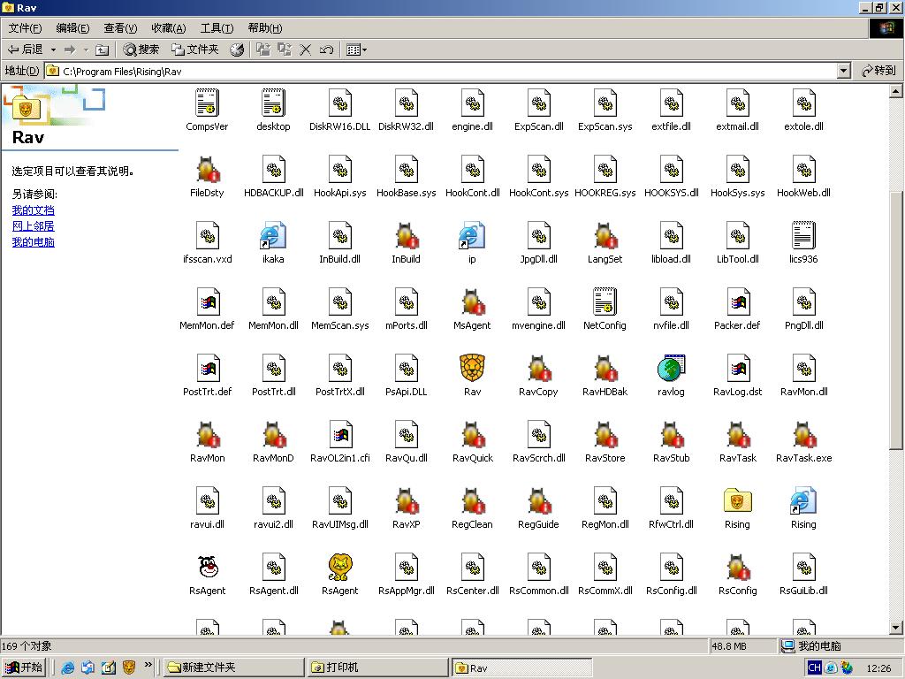The height and width of the screenshot is (679, 905).
Task: Click the ravlog file icon
Action: coord(672,369)
